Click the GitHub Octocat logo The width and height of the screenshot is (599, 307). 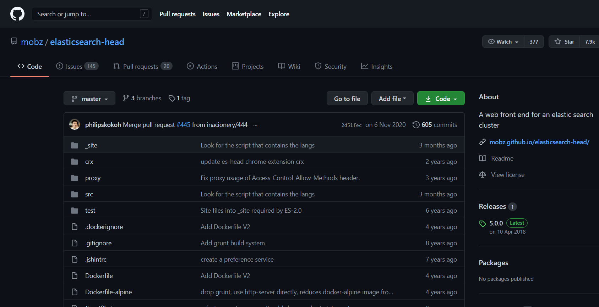[x=17, y=14]
